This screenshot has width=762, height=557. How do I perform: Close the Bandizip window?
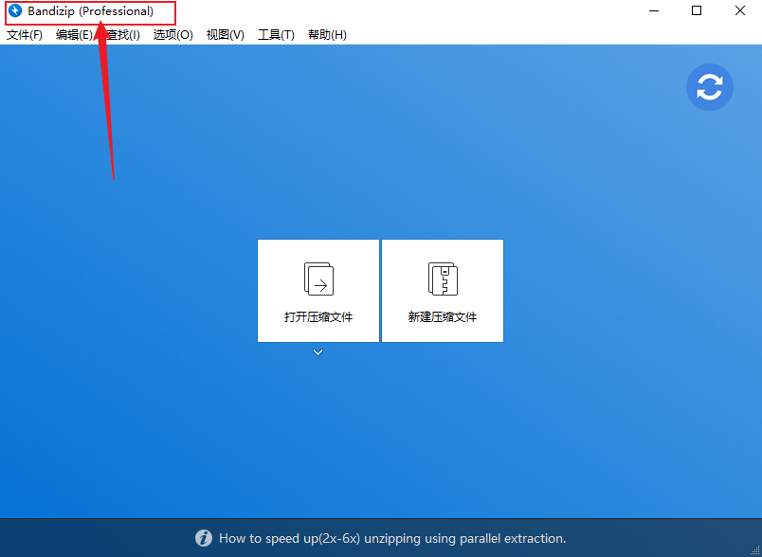740,11
